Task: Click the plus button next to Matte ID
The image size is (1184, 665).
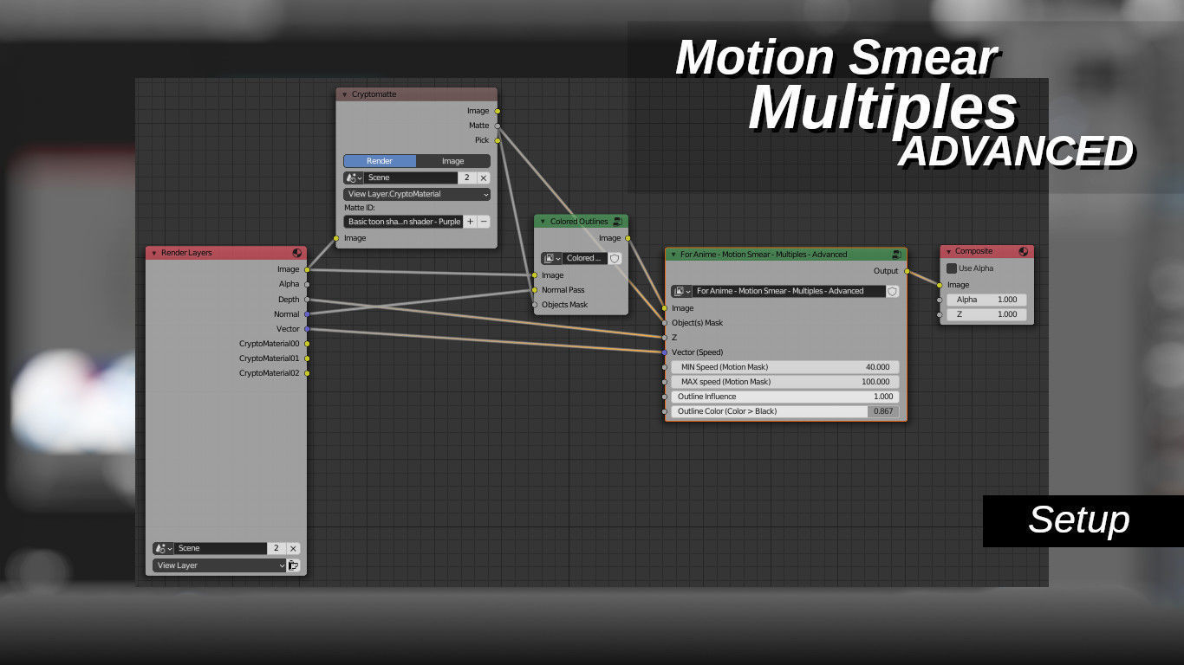Action: coord(469,221)
